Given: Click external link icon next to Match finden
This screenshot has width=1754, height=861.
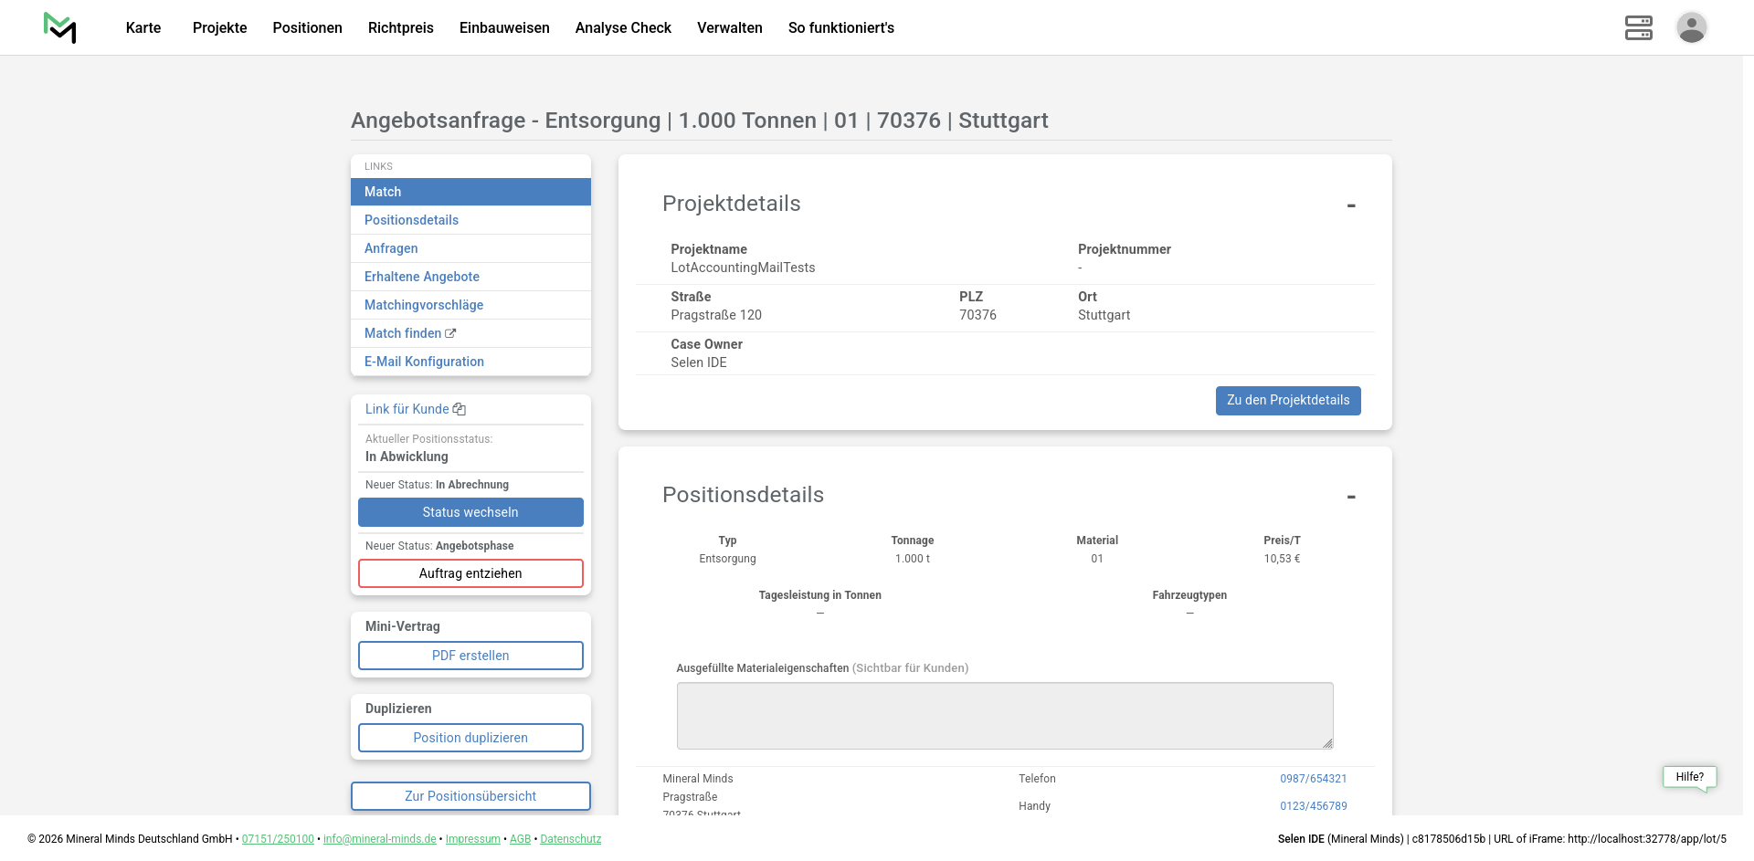Looking at the screenshot, I should pos(450,333).
